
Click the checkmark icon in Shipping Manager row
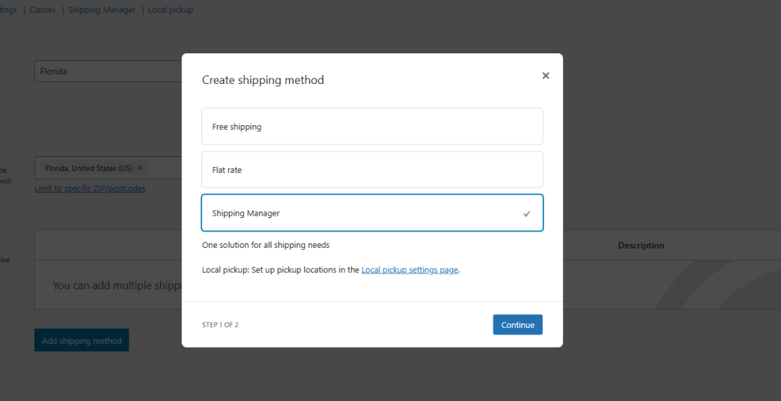tap(526, 214)
